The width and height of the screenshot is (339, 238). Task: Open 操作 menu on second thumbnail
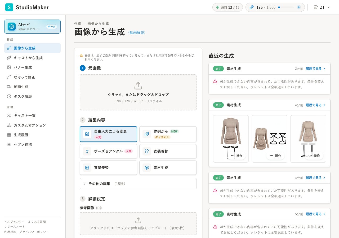pos(275,155)
